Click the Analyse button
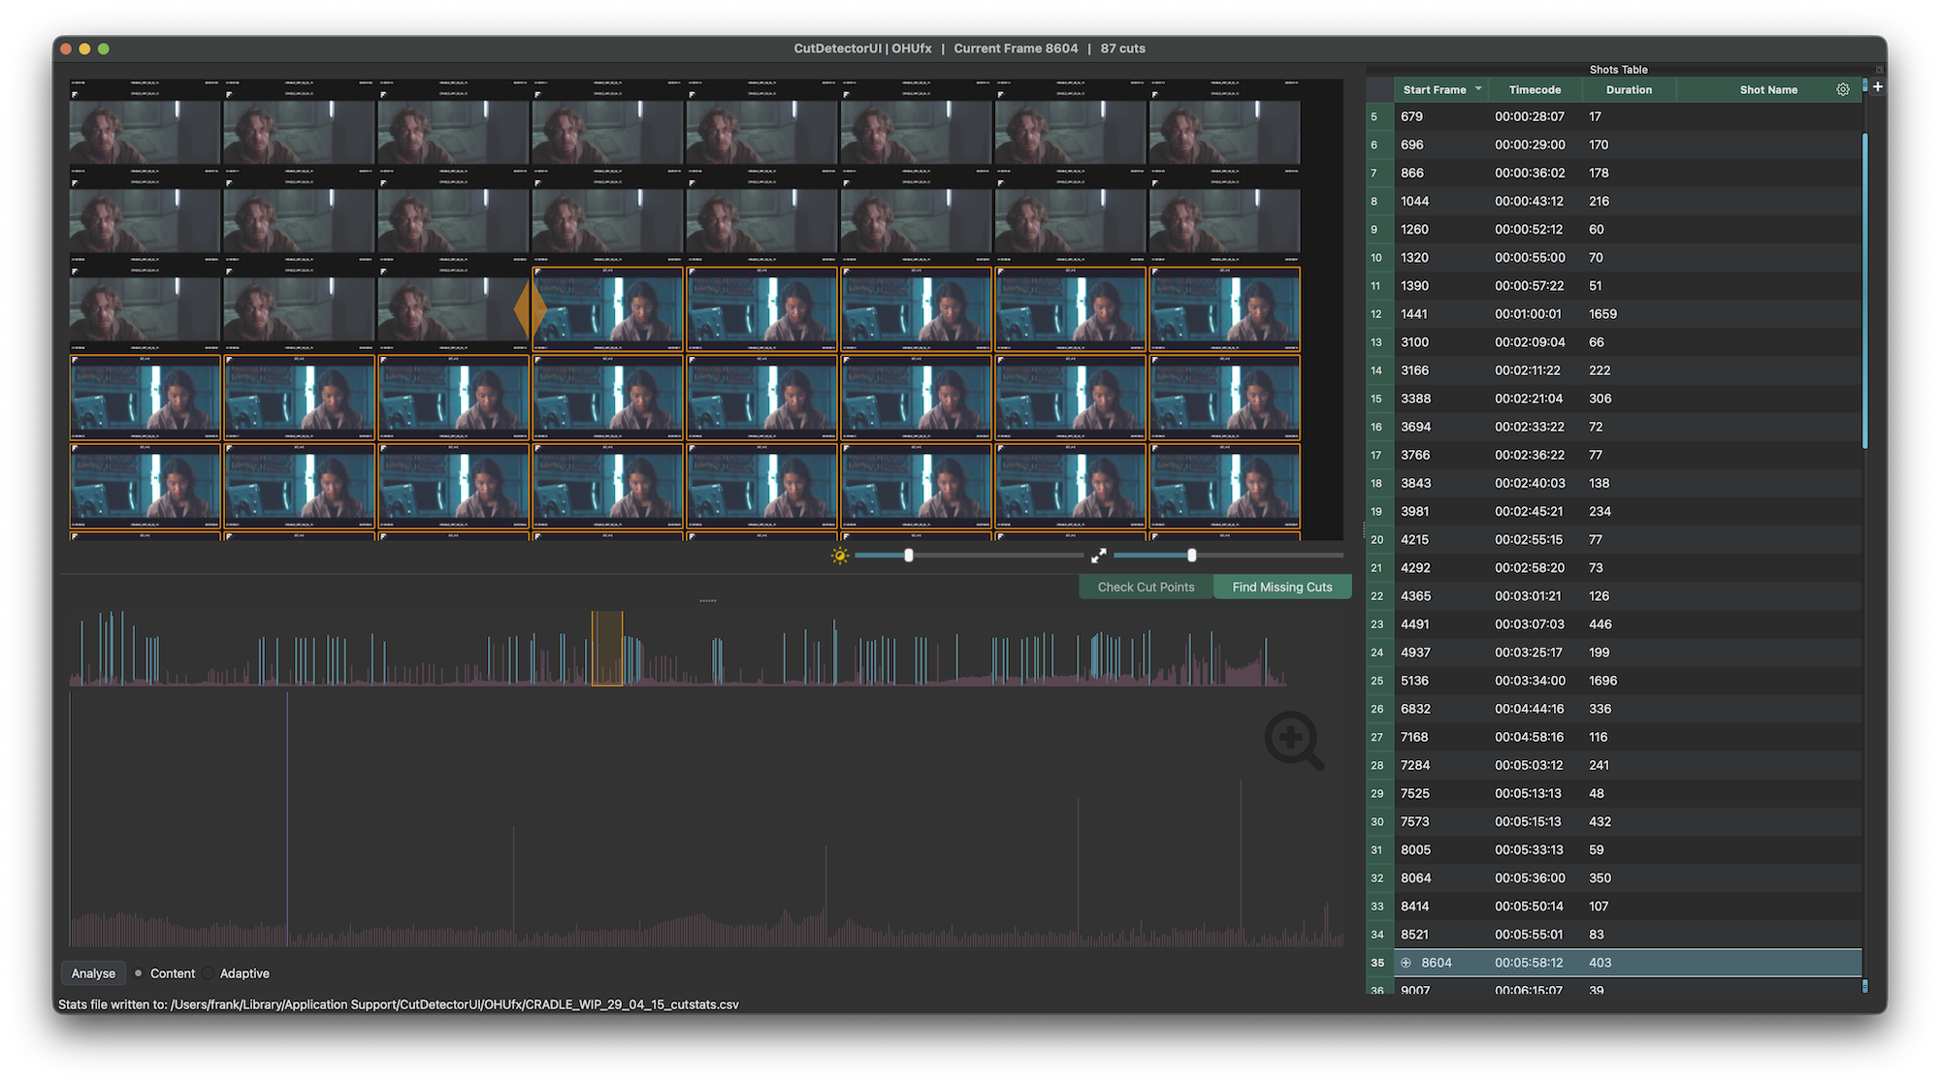Screen dimensions: 1940x1084 point(93,973)
